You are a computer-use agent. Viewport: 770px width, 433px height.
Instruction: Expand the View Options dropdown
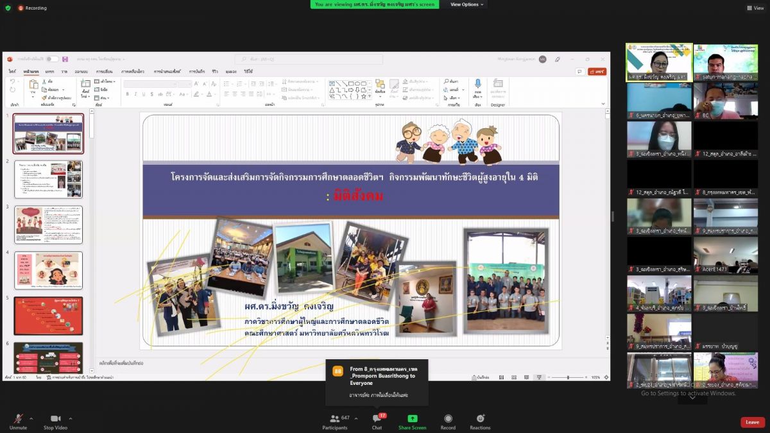[467, 4]
